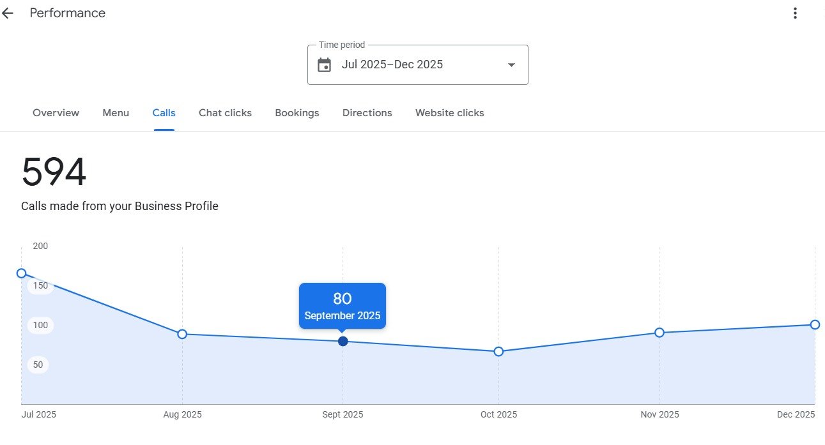Open the three-dot more options menu

795,13
